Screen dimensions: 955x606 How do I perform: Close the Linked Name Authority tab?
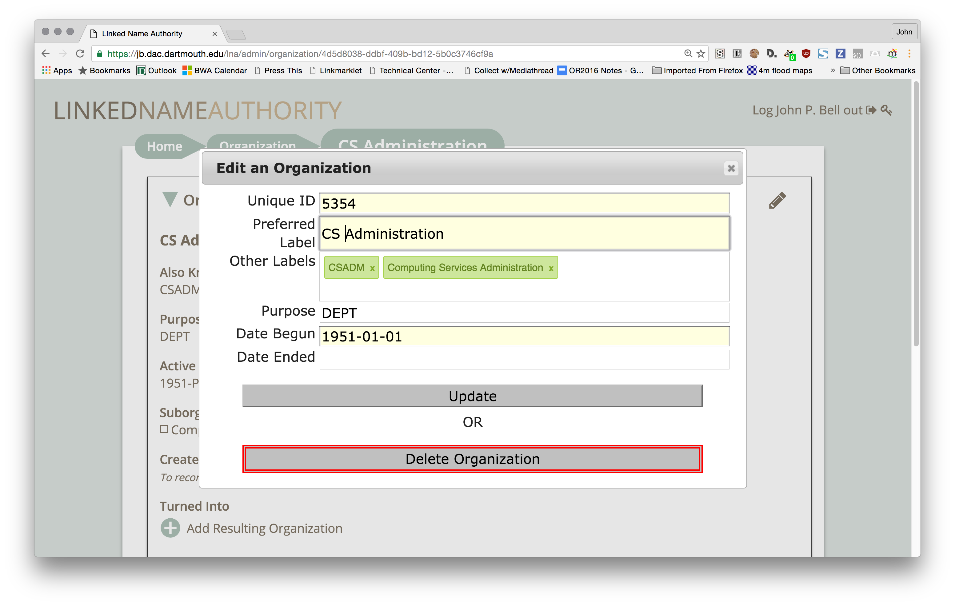[x=214, y=34]
